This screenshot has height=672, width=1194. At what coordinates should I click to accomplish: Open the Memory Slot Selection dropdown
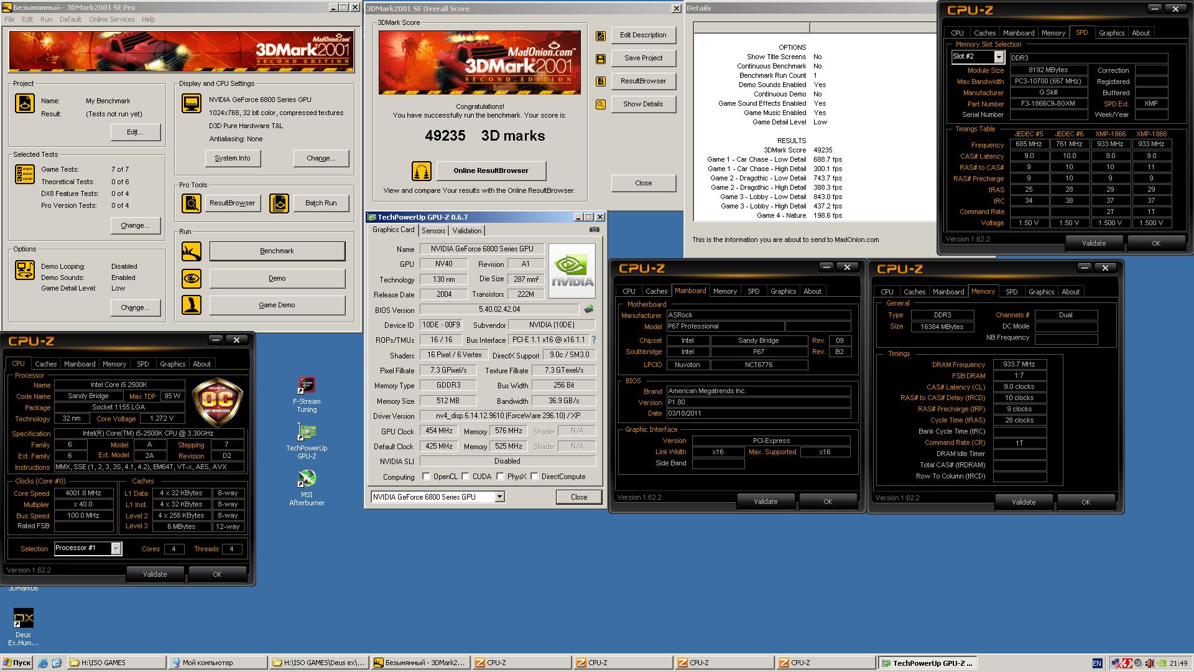999,57
